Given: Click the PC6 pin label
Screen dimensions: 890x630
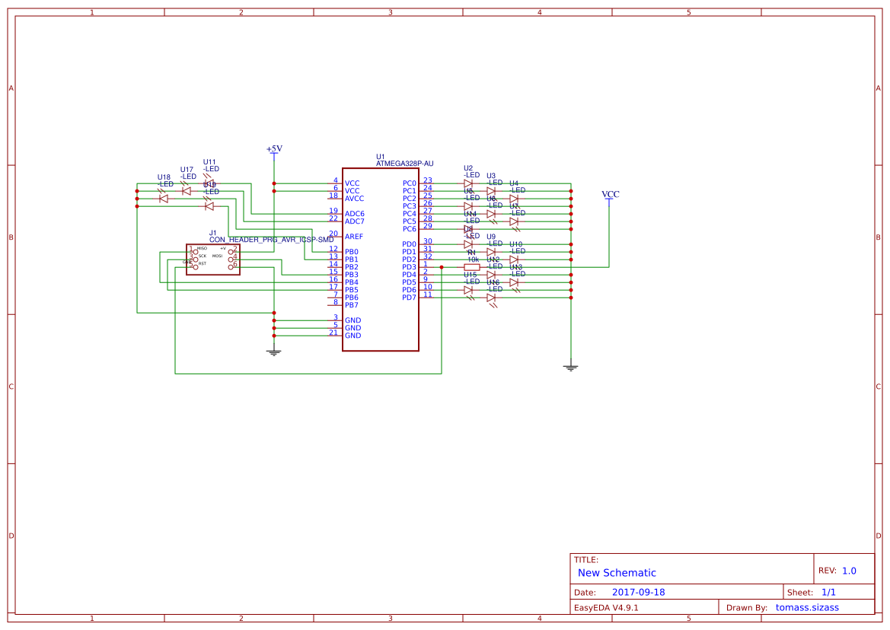Looking at the screenshot, I should [410, 230].
